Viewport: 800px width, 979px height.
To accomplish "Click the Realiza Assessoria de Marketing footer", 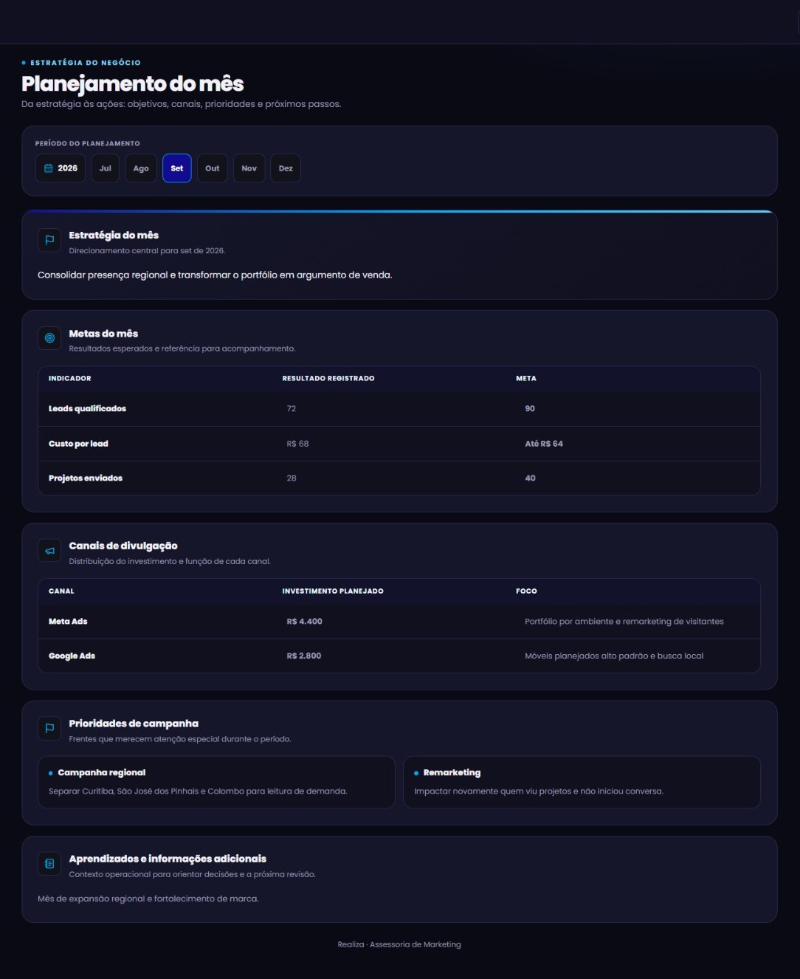I will pos(399,944).
